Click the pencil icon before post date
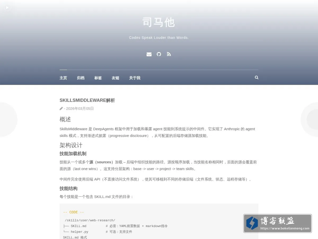 [x=61, y=108]
